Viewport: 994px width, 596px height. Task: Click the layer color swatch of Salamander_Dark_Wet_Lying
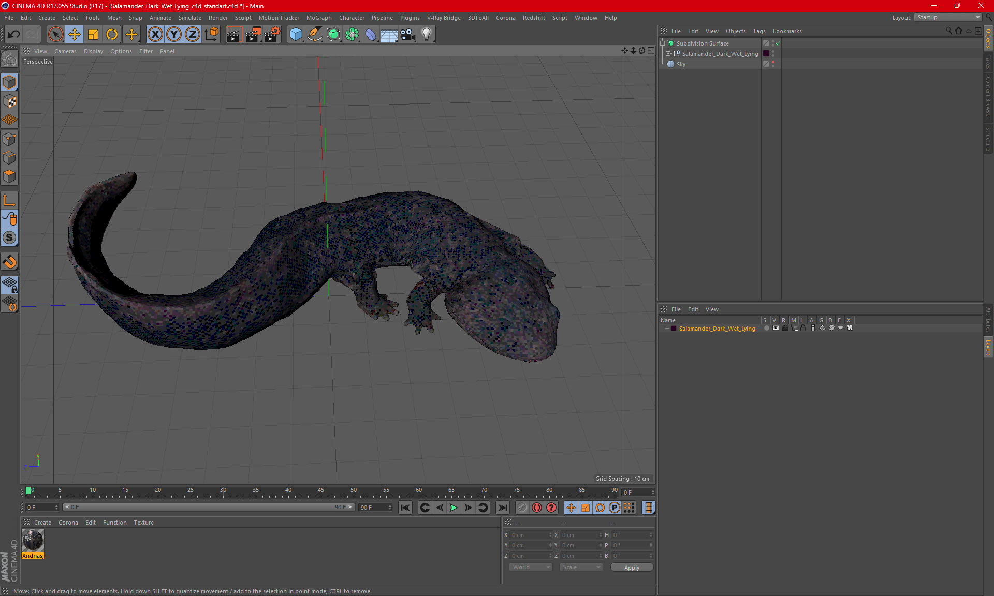click(674, 329)
